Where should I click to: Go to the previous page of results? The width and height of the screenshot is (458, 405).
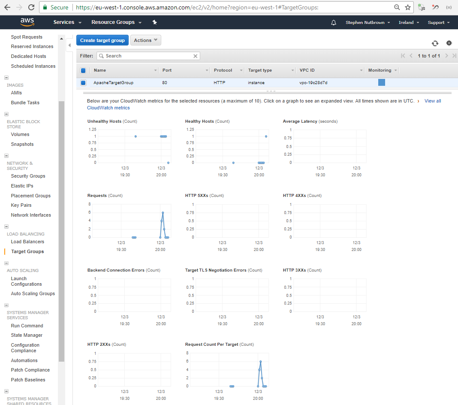click(411, 56)
